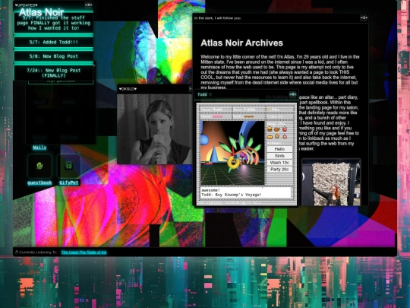Click the GifyPet creature icon
410x308 pixels.
tap(69, 166)
